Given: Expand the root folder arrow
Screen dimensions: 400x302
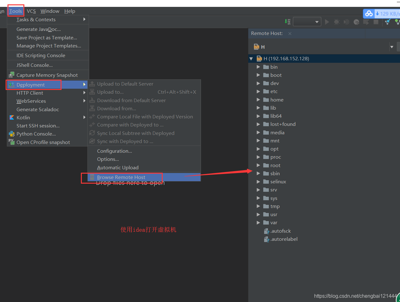Looking at the screenshot, I should (x=258, y=165).
